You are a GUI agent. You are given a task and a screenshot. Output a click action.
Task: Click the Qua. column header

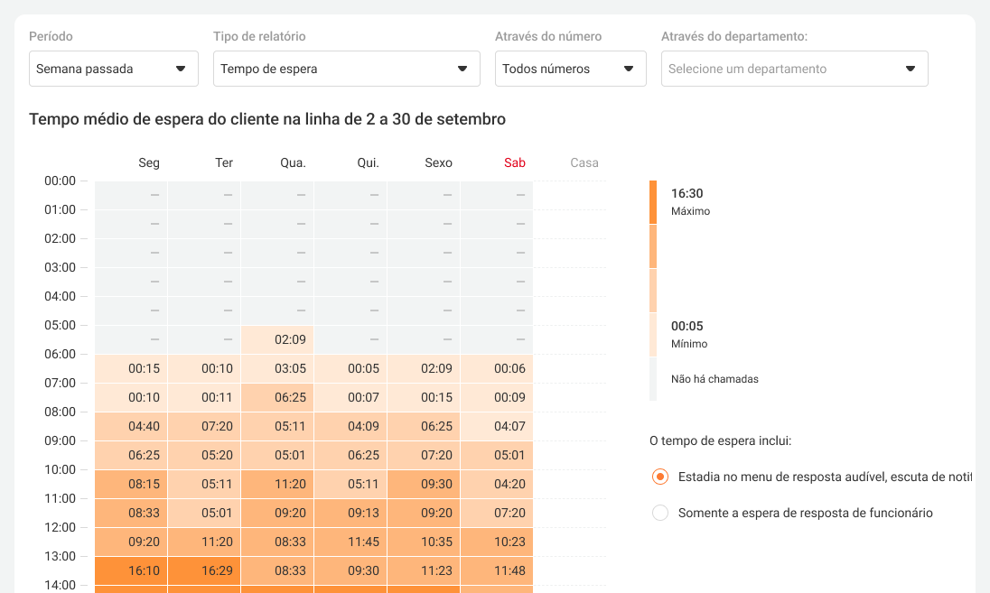click(293, 163)
